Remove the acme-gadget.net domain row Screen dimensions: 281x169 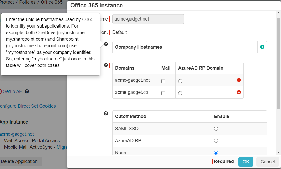(239, 80)
